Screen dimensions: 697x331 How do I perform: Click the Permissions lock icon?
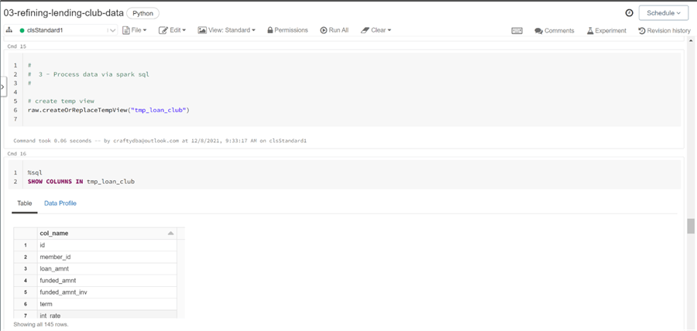[x=270, y=30]
